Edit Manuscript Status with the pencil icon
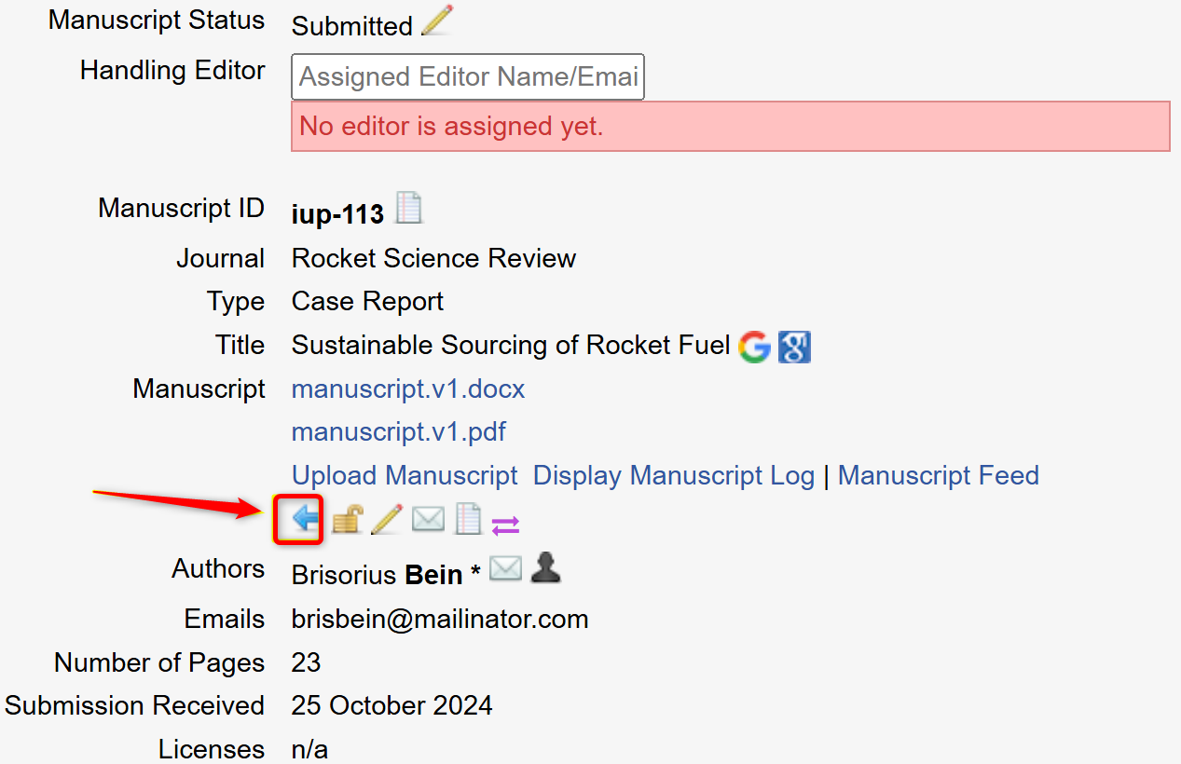Screen dimensions: 1181x764 [436, 21]
